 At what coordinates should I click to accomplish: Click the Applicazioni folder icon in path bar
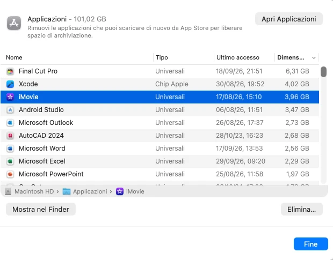(67, 191)
